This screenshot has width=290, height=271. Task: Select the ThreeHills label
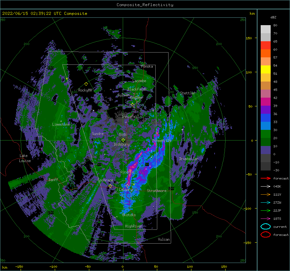point(162,141)
